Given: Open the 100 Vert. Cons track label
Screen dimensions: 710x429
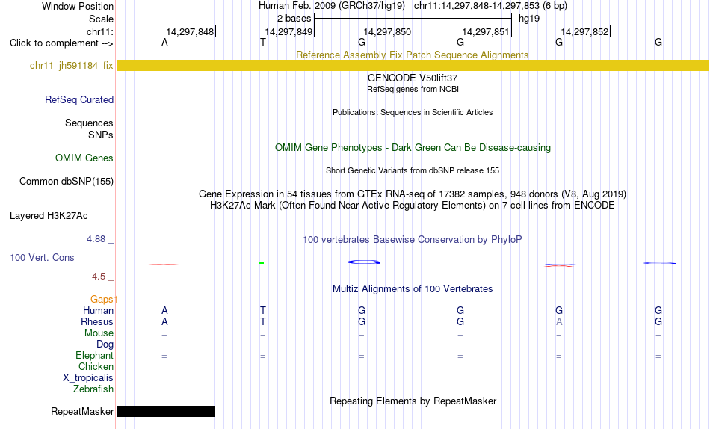Looking at the screenshot, I should 42,257.
